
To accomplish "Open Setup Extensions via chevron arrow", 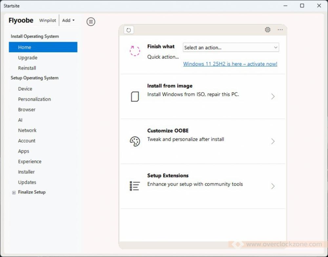I will [x=273, y=186].
